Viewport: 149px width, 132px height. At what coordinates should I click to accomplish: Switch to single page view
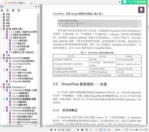coord(97,130)
